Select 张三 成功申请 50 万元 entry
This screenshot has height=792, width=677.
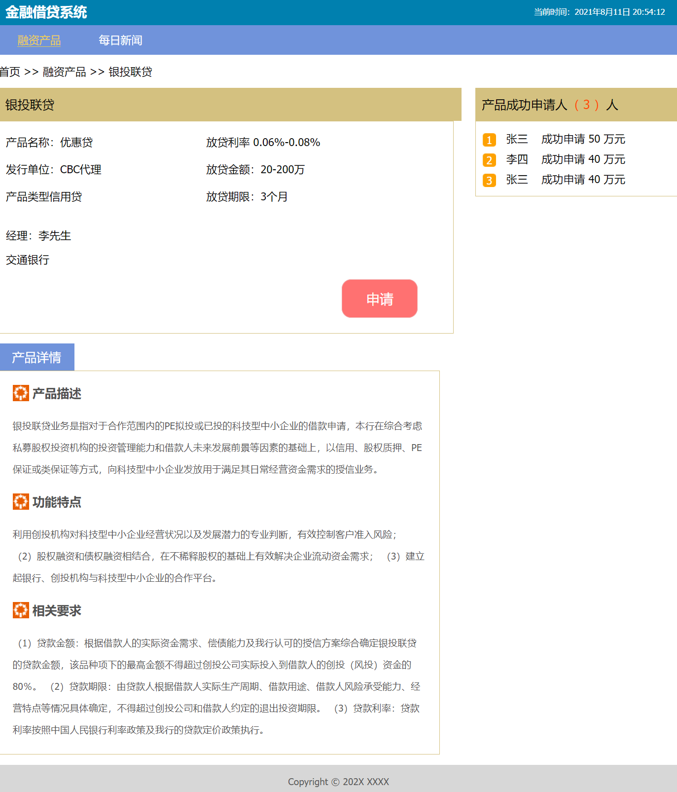click(x=566, y=139)
